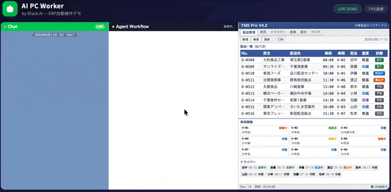Click driver chip 鈴木 08-17
The image size is (391, 192).
click(x=366, y=168)
